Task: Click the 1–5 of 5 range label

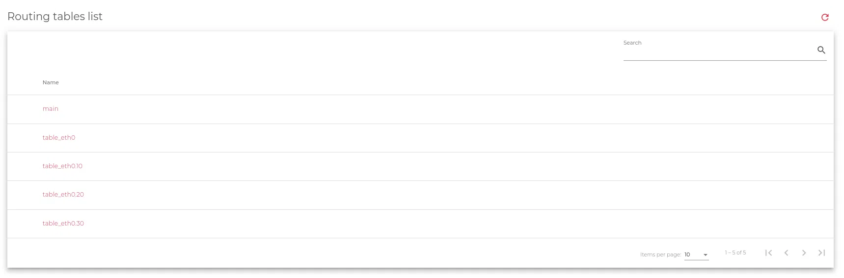Action: 735,253
